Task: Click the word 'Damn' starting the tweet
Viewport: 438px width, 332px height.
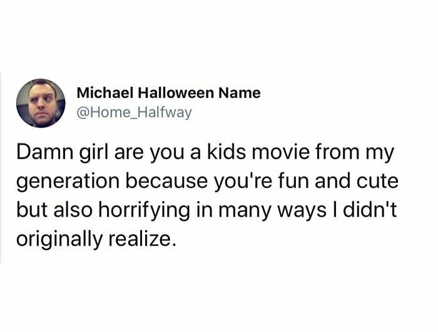Action: (x=45, y=152)
